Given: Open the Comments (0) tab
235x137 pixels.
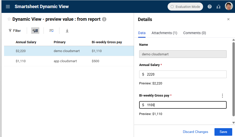Looking at the screenshot, I should [194, 33].
